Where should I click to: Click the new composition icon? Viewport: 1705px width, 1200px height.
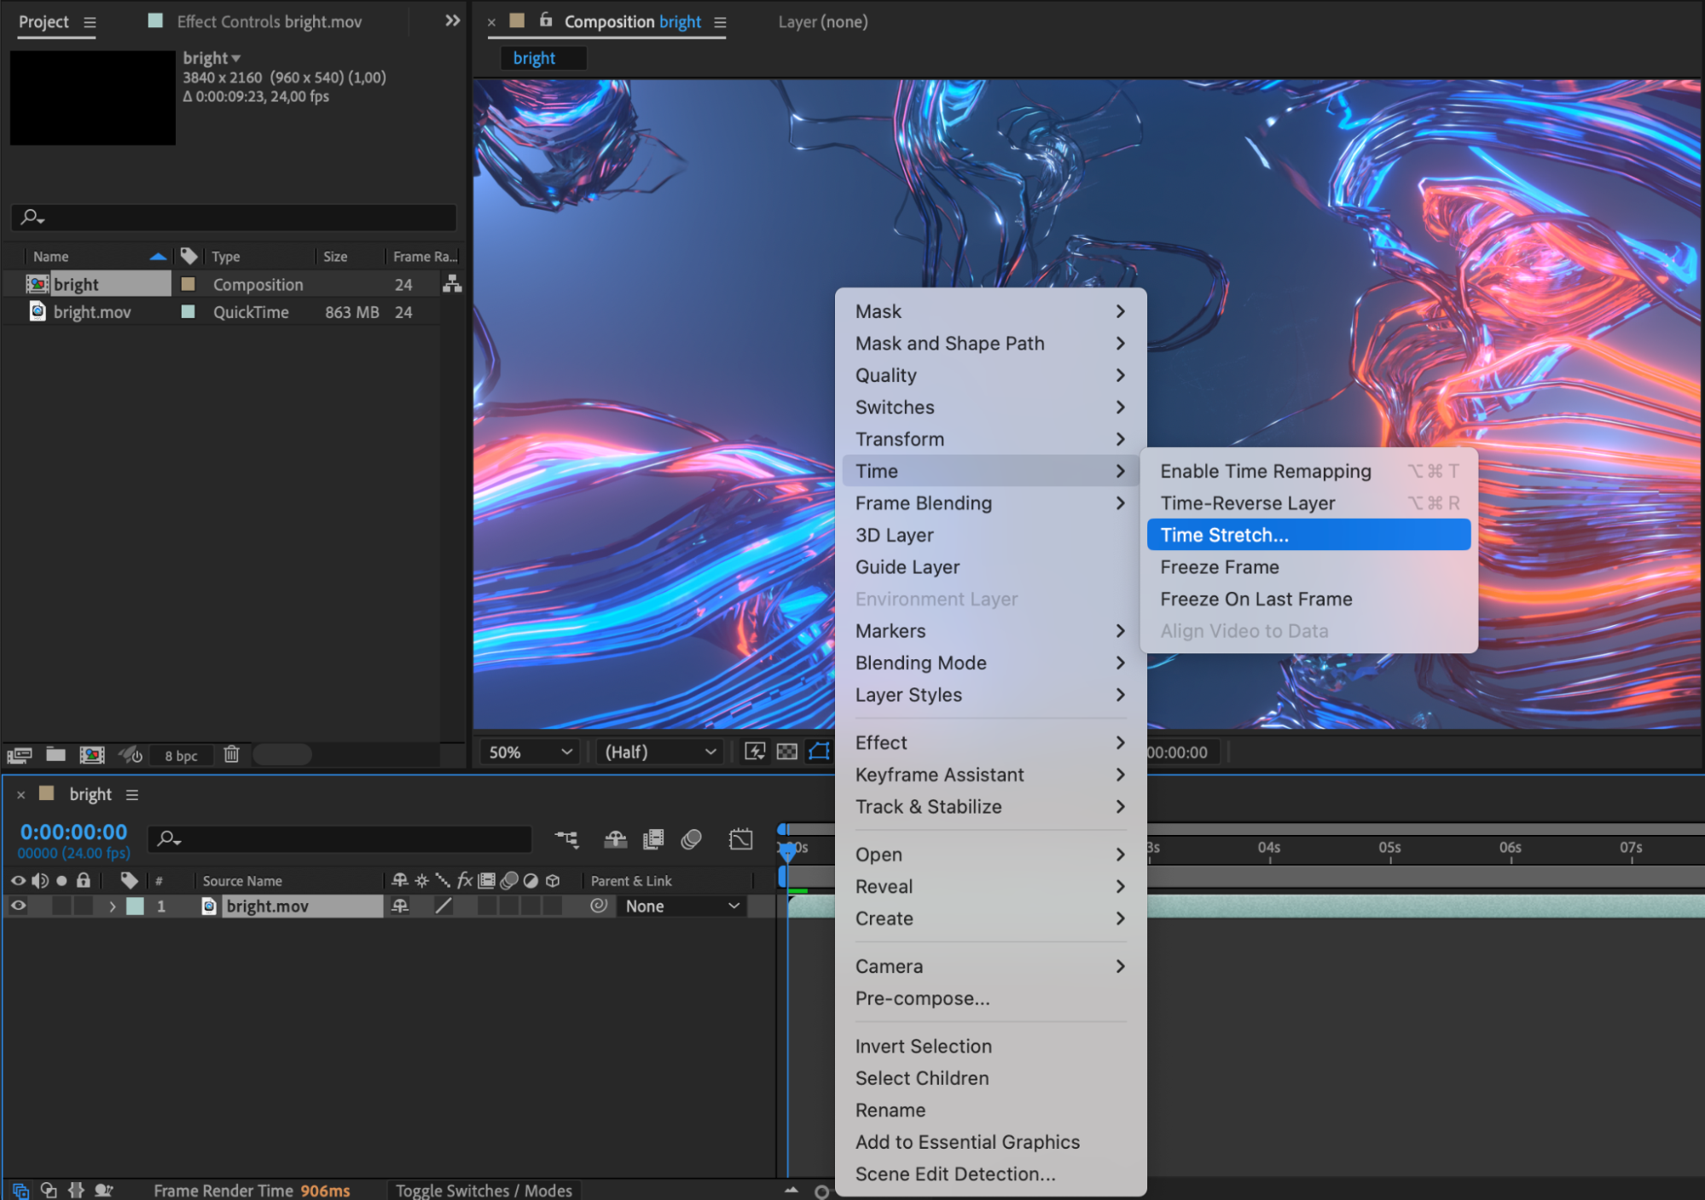(x=91, y=755)
